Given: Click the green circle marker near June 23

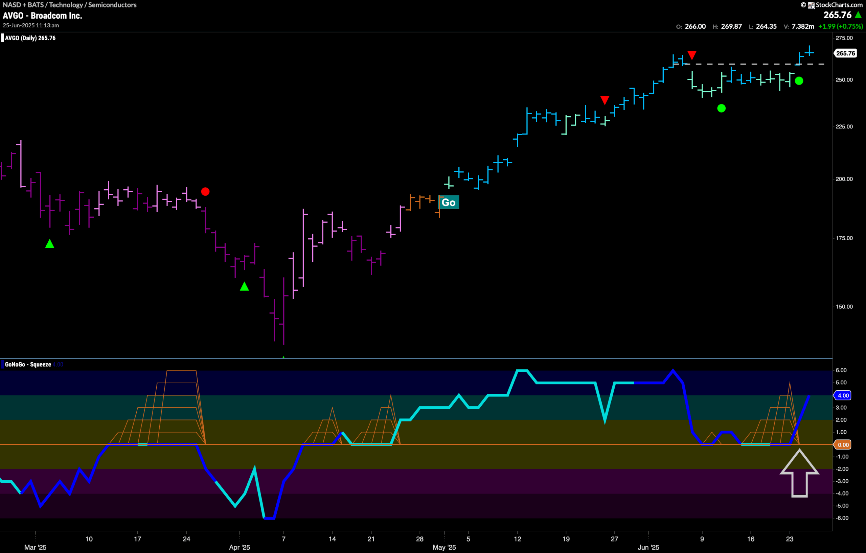Looking at the screenshot, I should click(799, 81).
